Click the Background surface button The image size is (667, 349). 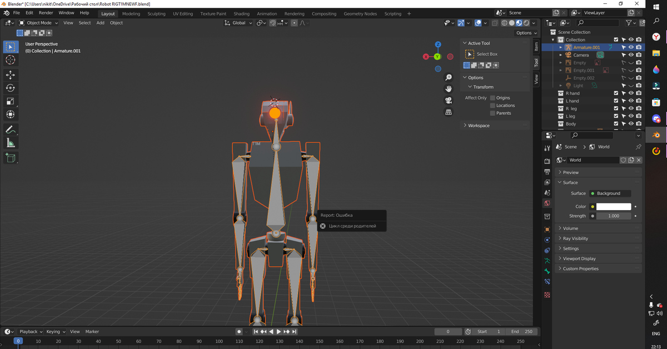pyautogui.click(x=610, y=193)
